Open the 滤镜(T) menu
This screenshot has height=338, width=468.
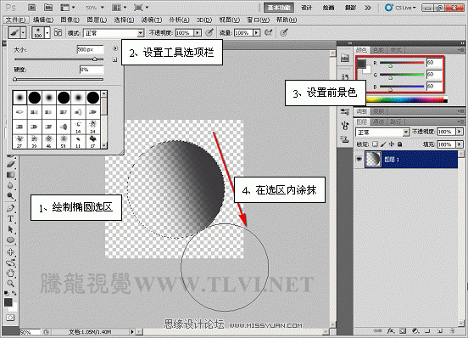coord(152,20)
